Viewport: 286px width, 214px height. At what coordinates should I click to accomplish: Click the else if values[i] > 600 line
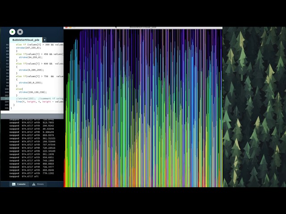click(x=40, y=64)
